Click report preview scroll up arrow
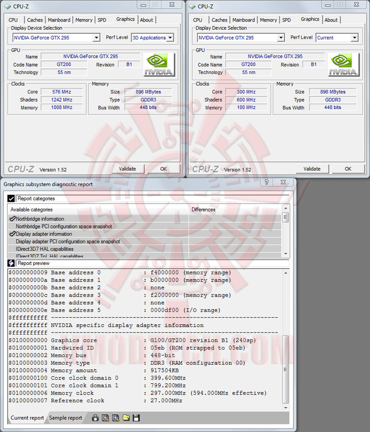The height and width of the screenshot is (432, 370). (x=286, y=273)
